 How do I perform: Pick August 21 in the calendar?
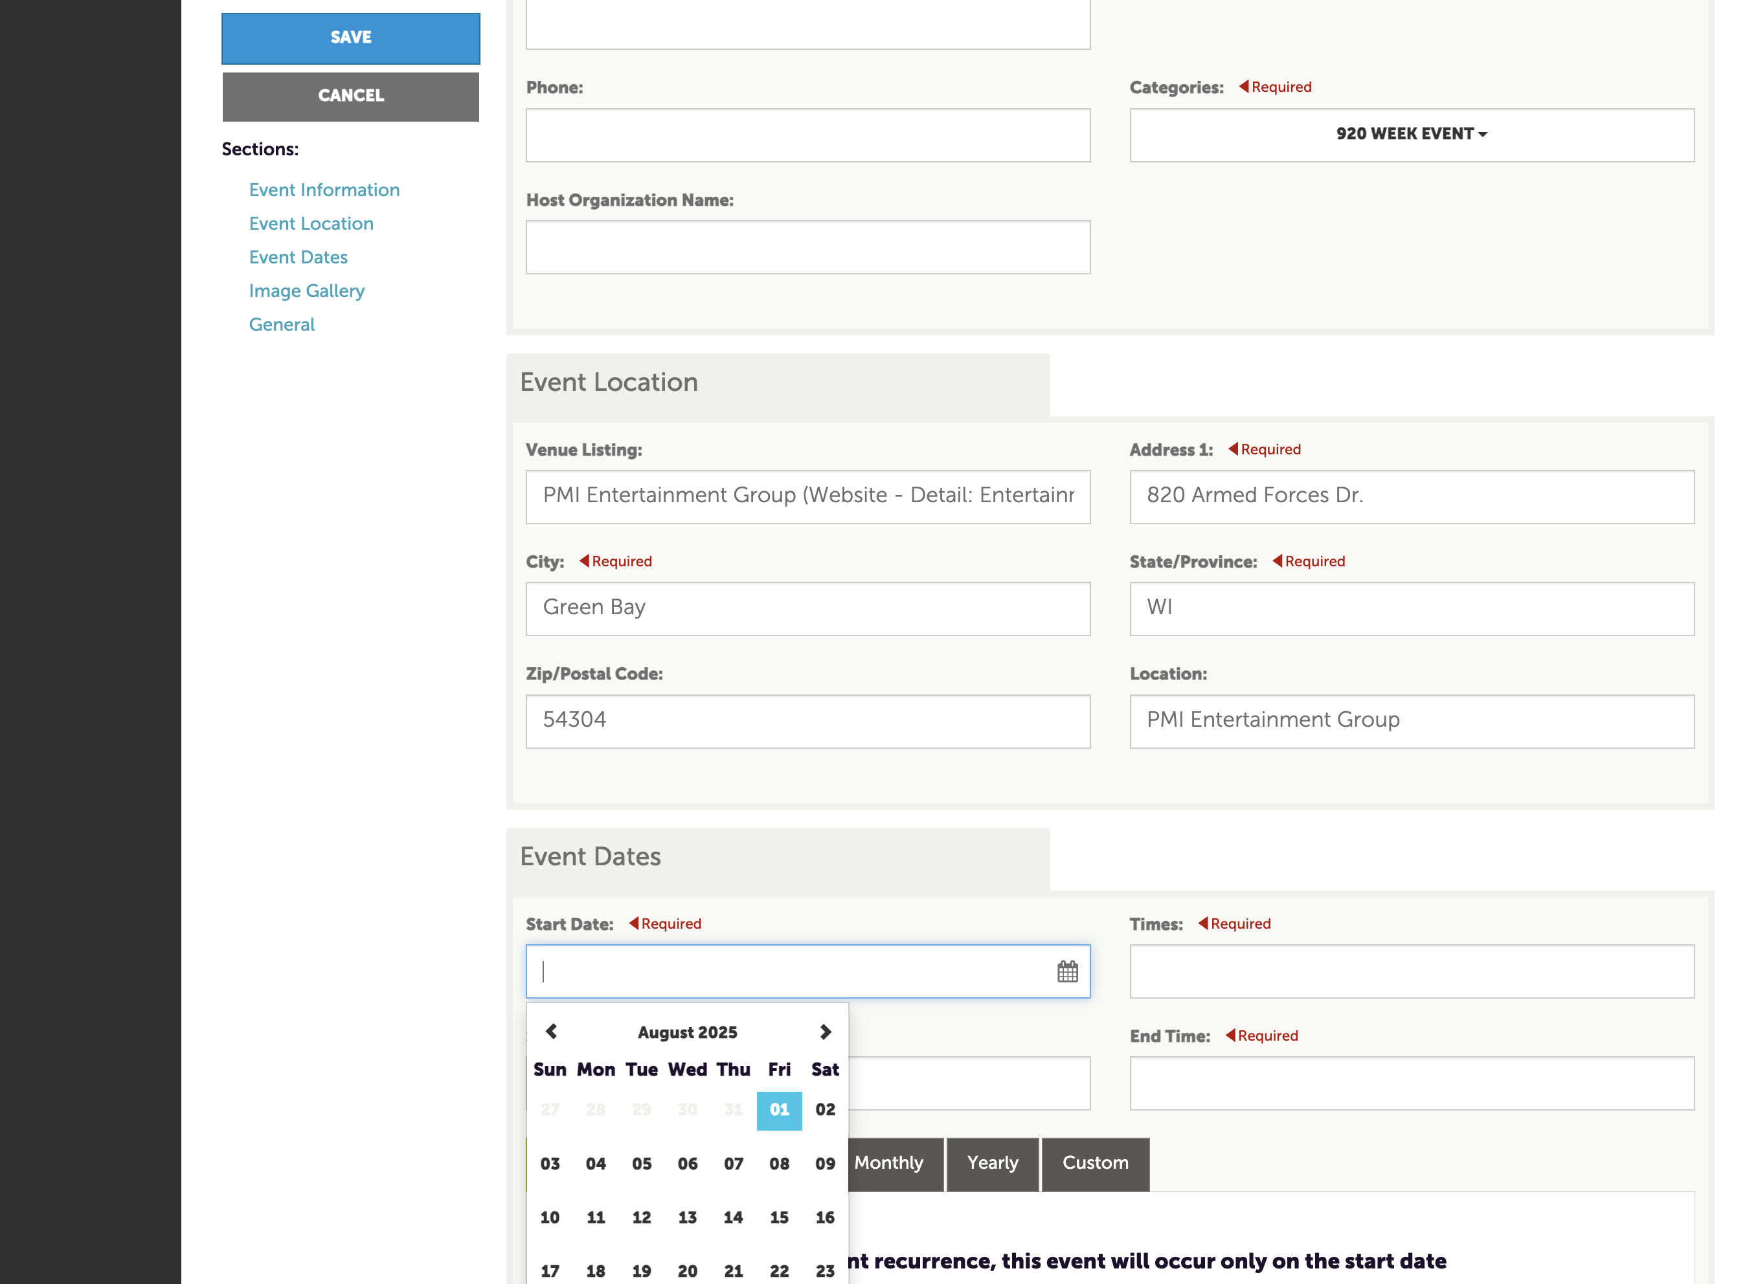click(x=733, y=1272)
